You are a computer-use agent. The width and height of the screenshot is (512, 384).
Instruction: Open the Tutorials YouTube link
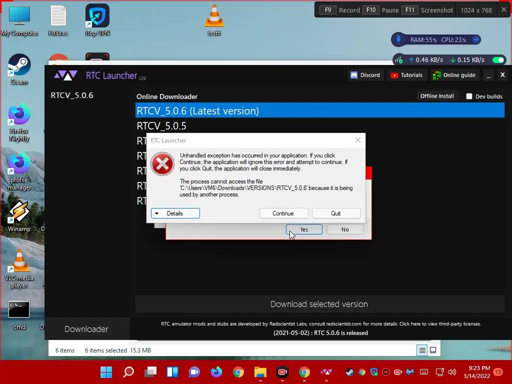point(406,75)
